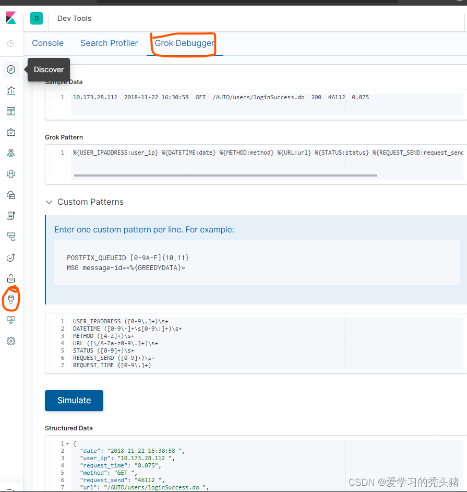Open the Machine Learning sidebar icon

click(11, 174)
